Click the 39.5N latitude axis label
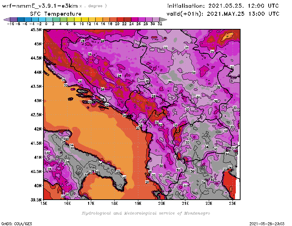The image size is (292, 226). tap(35, 200)
